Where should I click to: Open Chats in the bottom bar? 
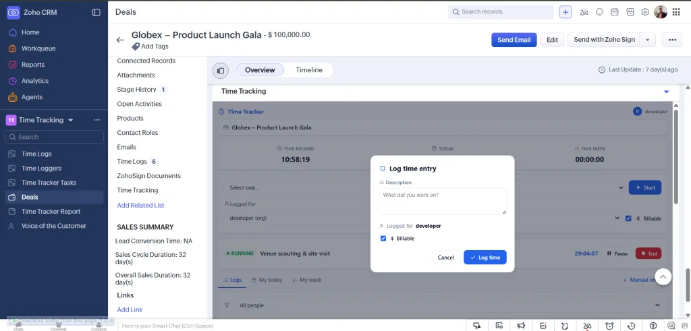point(18,326)
